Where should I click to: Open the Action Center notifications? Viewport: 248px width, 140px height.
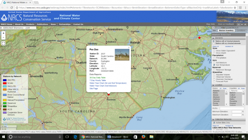tap(244, 137)
